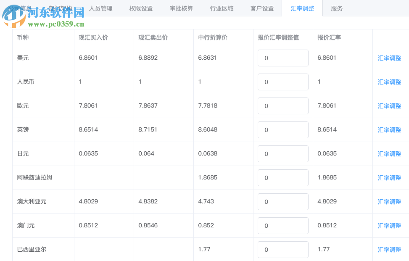Click 汇率调整 for the 美元 row
409x261 pixels.
(390, 58)
